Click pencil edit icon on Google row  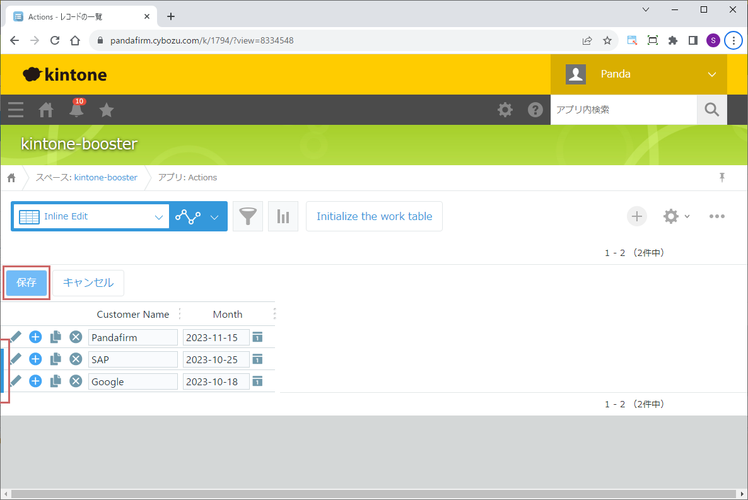[x=16, y=381]
